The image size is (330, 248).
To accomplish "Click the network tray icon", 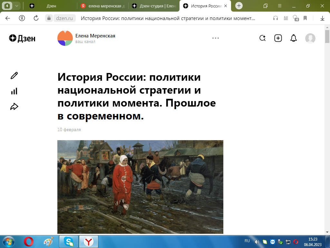I will 288,242.
